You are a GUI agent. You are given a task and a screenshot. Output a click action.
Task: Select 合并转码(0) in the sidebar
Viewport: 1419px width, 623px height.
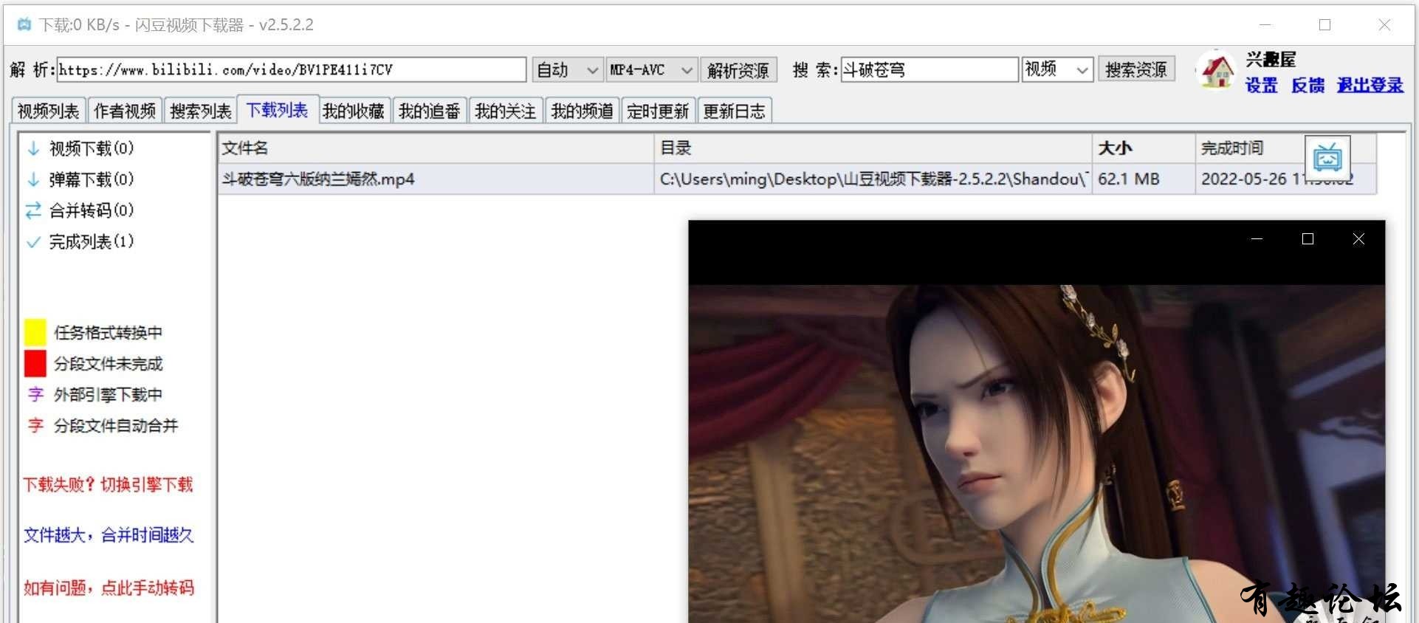[80, 210]
